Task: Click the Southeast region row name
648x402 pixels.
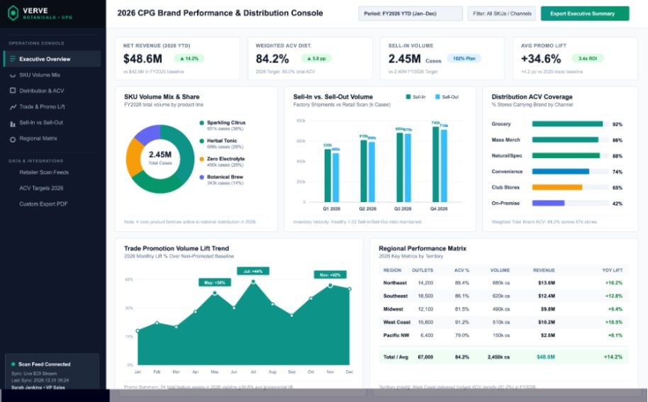Action: coord(396,296)
